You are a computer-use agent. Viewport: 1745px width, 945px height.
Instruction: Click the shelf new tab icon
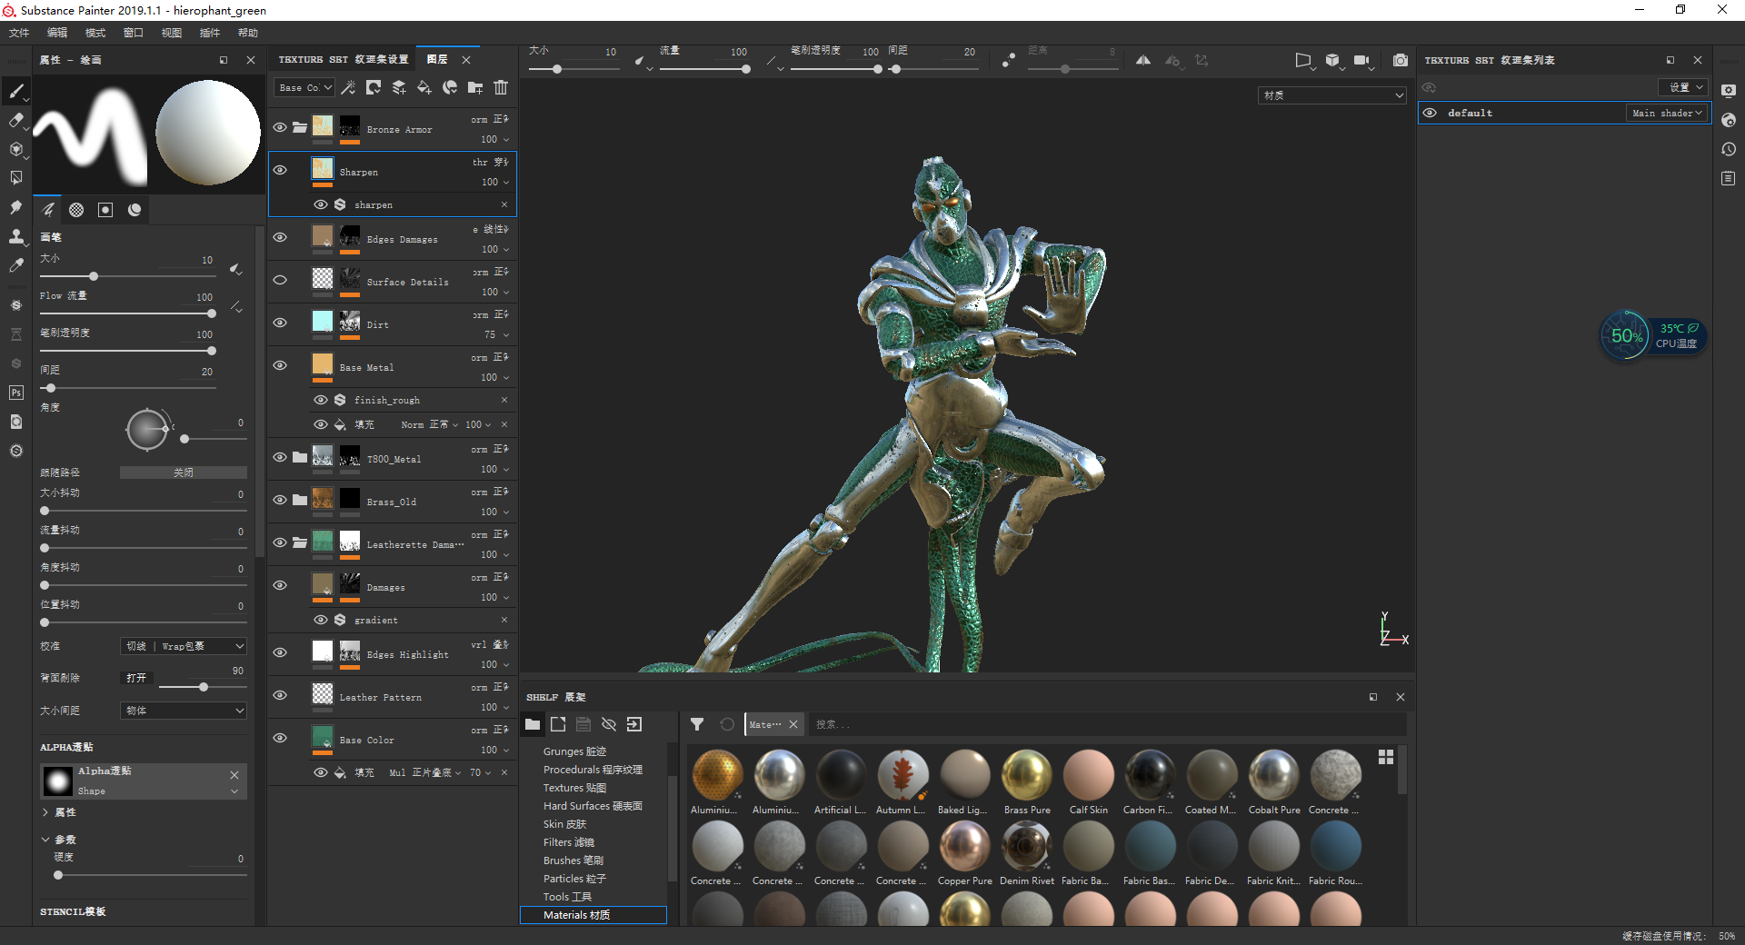558,724
